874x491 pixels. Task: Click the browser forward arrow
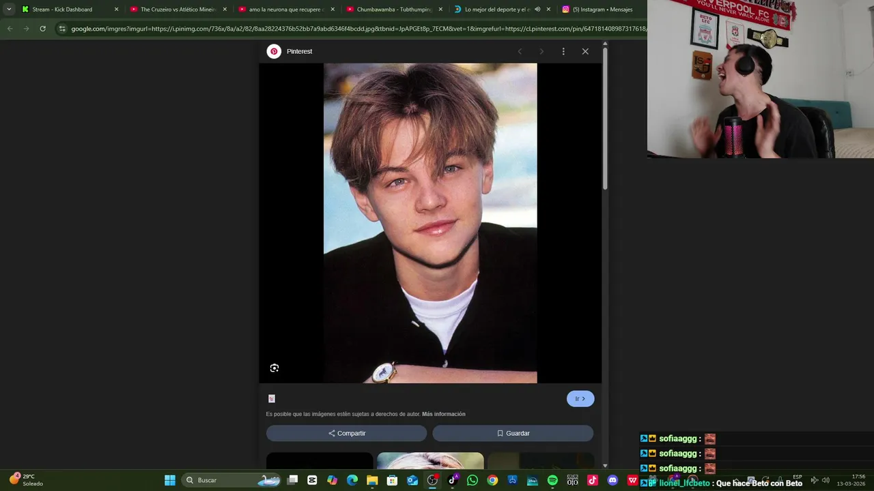coord(26,29)
